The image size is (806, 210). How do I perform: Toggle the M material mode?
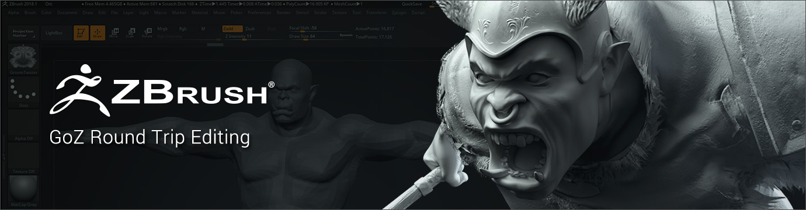point(203,29)
